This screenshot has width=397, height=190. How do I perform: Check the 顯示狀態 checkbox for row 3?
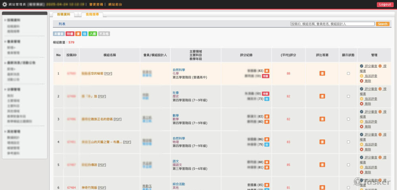click(348, 119)
